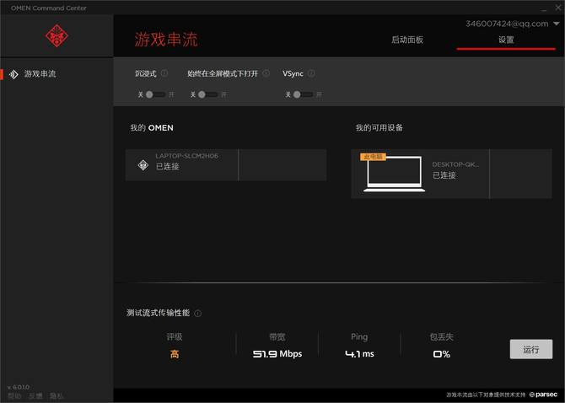Click the OMEN icon on the LAPTOP-SLCM2H06 card
Viewport: 565px width, 403px height.
click(143, 165)
